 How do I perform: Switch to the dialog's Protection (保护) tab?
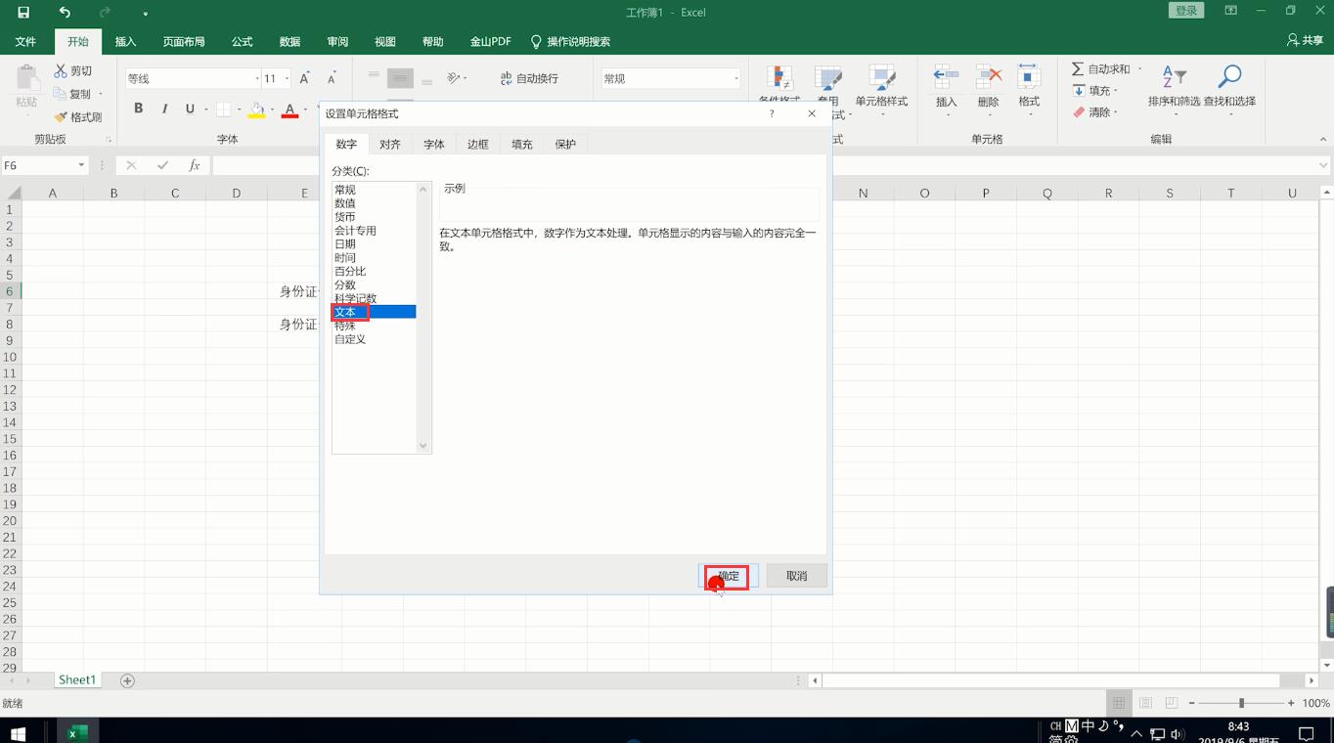565,144
